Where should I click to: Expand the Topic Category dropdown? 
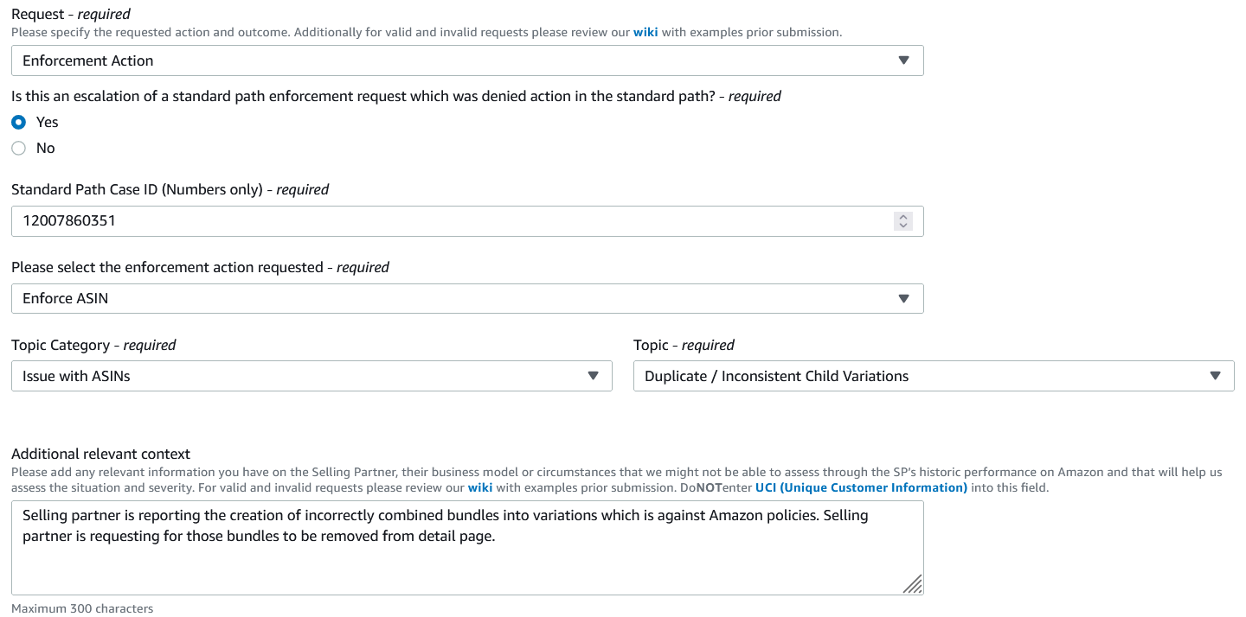coord(311,376)
